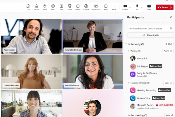The width and height of the screenshot is (175, 117).
Task: Click Henry Brill's avatar photo
Action: [133, 58]
